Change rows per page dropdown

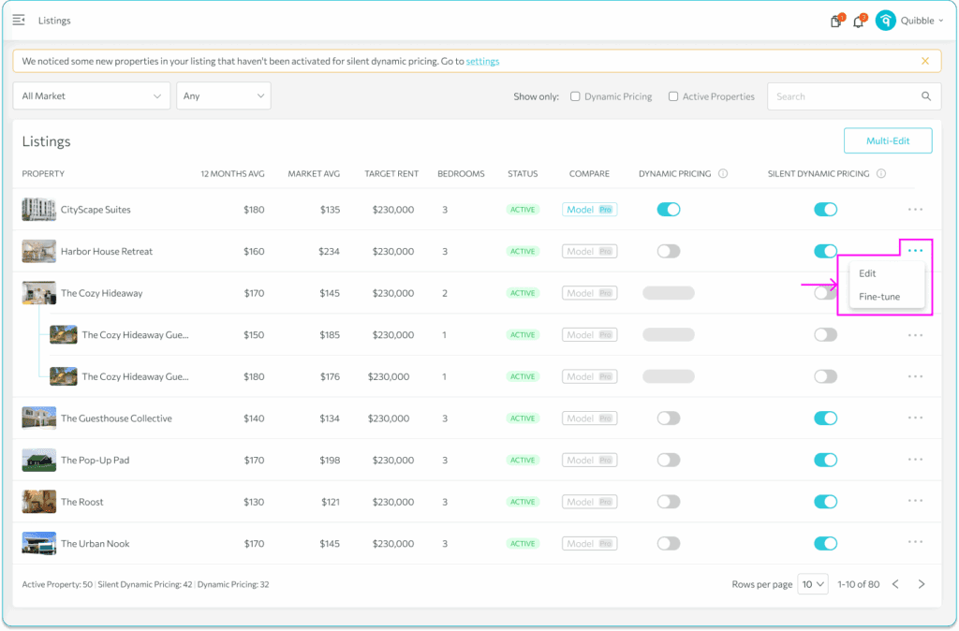pyautogui.click(x=813, y=584)
